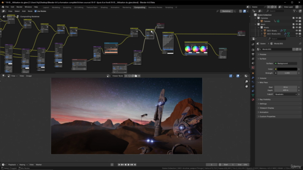Screen dimensions: 303x170
Task: Open the Blender logo menu
Action: (3, 7)
